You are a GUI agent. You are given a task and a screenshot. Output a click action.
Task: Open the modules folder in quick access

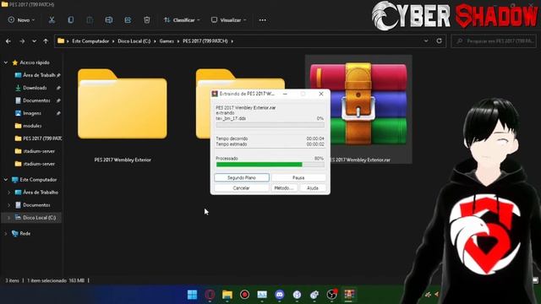pos(32,126)
